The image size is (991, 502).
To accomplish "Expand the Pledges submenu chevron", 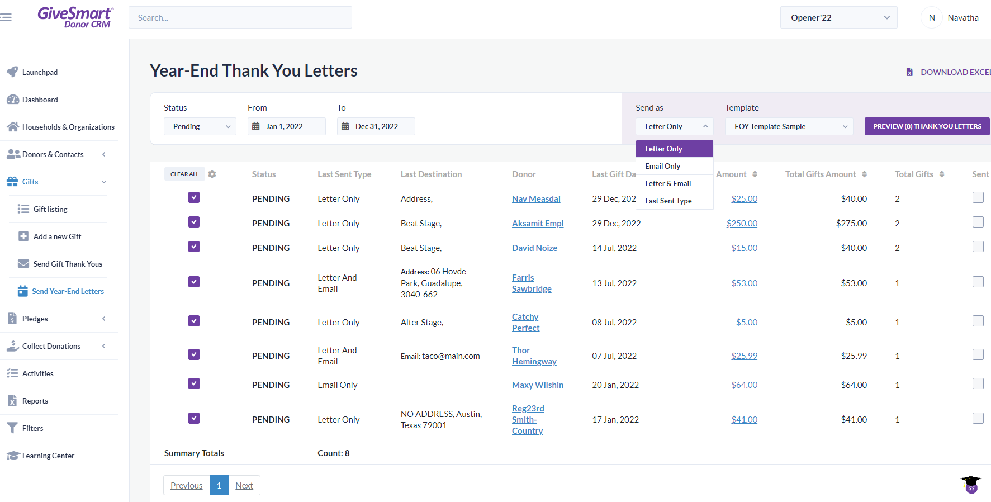I will click(104, 319).
